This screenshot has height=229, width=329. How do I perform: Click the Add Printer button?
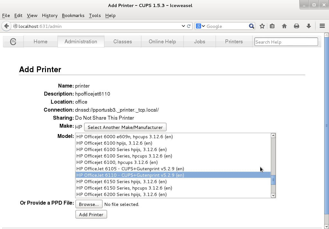91,214
